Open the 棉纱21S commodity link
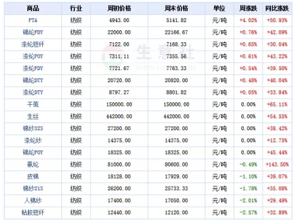 pos(33,189)
